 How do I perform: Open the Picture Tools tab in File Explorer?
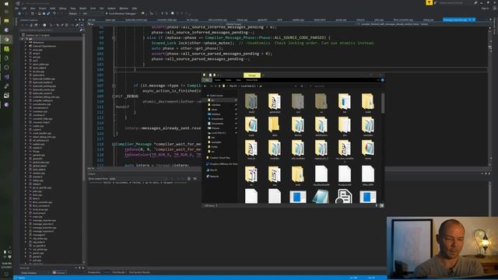(252, 80)
